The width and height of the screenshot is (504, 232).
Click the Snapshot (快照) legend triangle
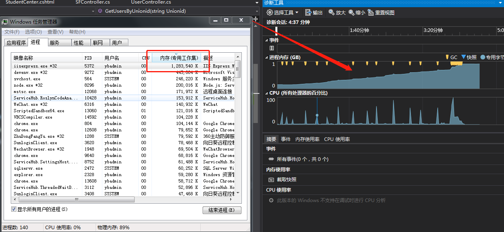[464, 57]
